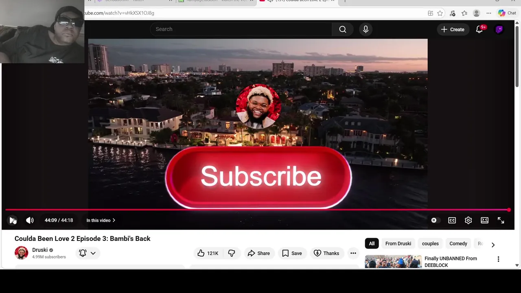
Task: Add this page to browser favorites
Action: 440,13
